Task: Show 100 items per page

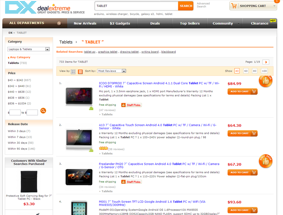Action: point(264,71)
